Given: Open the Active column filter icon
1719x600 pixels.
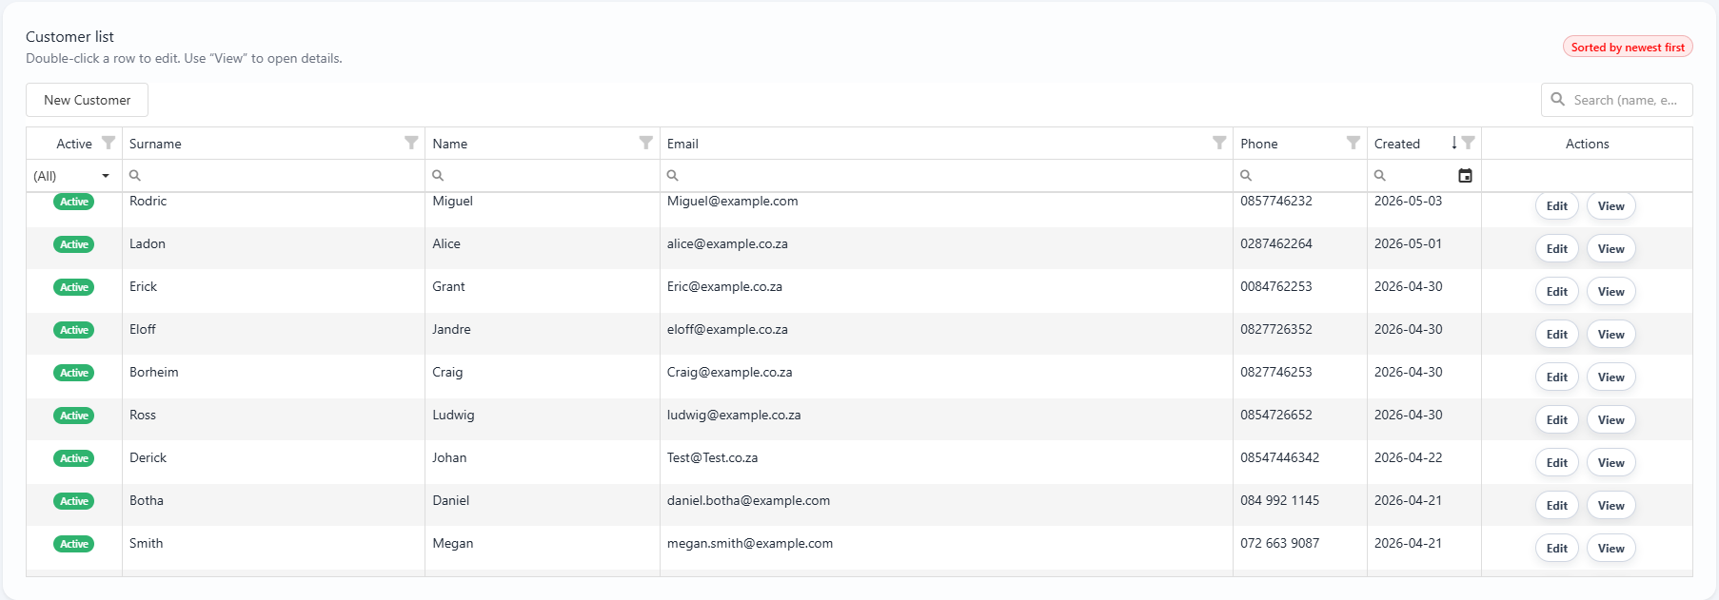Looking at the screenshot, I should point(109,143).
